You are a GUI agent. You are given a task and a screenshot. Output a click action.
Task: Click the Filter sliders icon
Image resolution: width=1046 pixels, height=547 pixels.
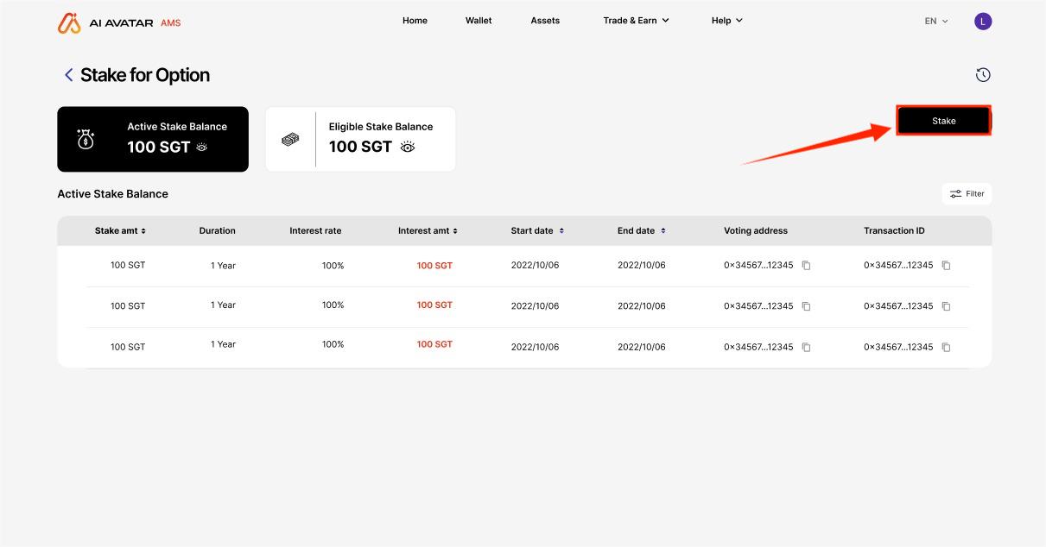coord(955,194)
